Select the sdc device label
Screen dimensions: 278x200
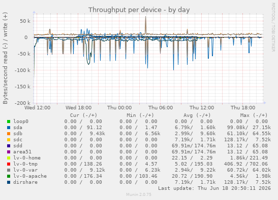(18, 140)
